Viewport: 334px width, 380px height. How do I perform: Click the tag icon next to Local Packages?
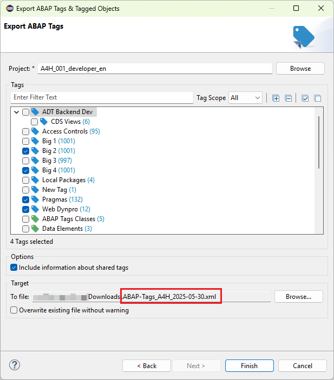[35, 180]
